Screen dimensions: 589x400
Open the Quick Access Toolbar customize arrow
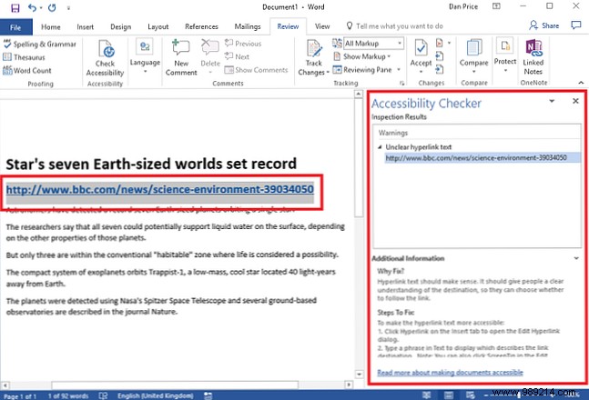pos(68,7)
